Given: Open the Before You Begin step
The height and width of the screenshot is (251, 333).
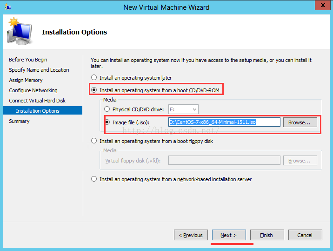Looking at the screenshot, I should click(28, 60).
